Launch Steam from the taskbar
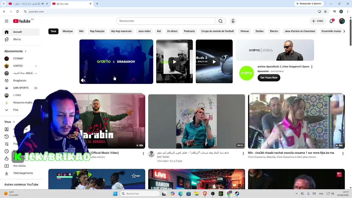 coord(237,194)
